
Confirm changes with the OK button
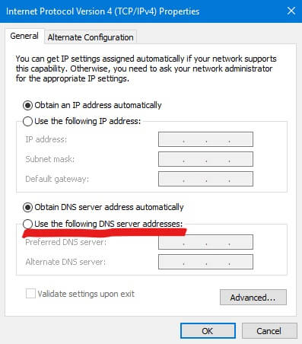pyautogui.click(x=208, y=331)
